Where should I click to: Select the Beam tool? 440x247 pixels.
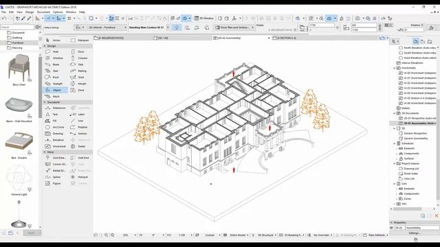tap(55, 64)
